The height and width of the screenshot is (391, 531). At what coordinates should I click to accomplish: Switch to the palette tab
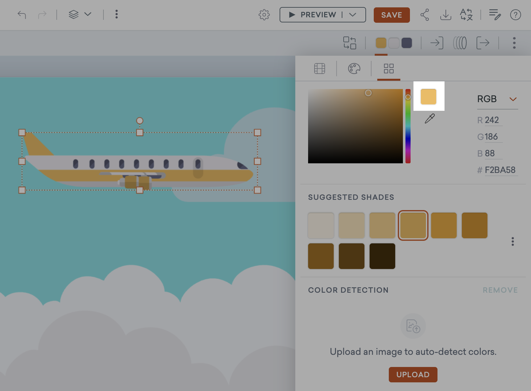pos(354,69)
